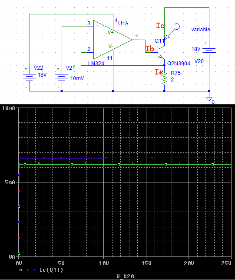Select the Q2N3904 part name label

click(179, 64)
